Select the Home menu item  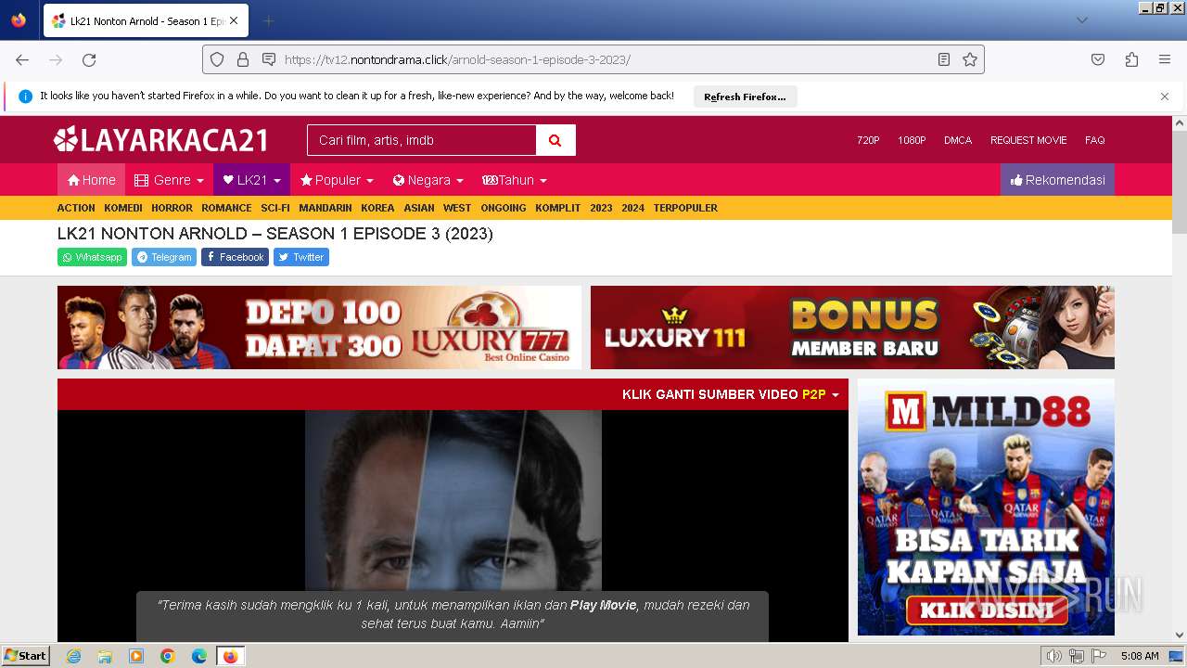91,180
